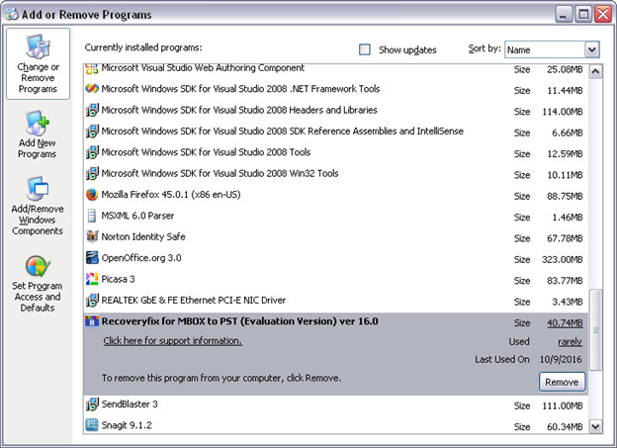
Task: Click the title bar Add or Remove Programs icon
Action: (x=12, y=14)
